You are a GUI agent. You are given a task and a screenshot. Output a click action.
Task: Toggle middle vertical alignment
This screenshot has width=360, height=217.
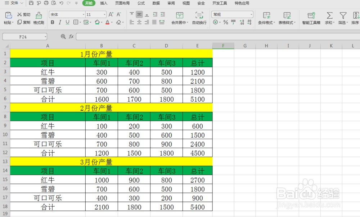[x=139, y=14]
